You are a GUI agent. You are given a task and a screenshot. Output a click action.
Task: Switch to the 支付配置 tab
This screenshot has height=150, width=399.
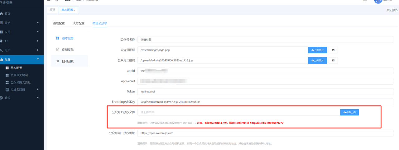point(79,23)
